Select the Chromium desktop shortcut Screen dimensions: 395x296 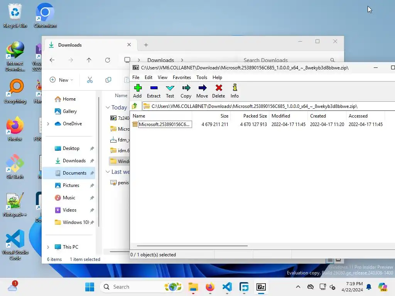[x=45, y=15]
